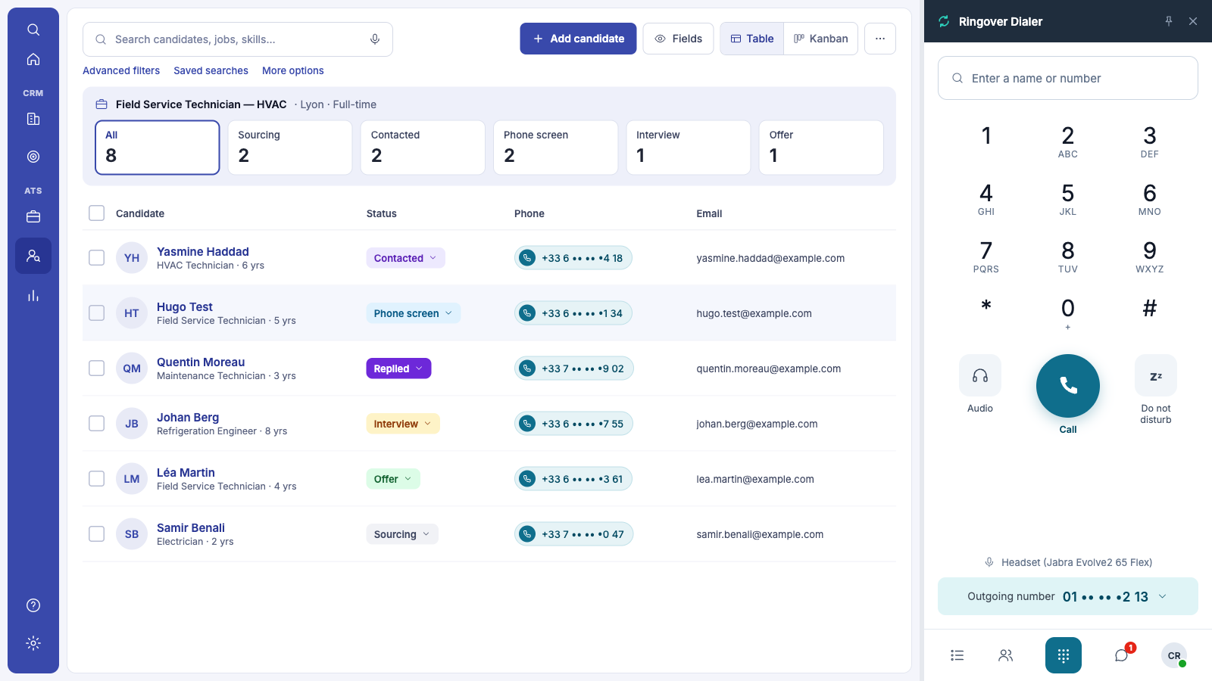
Task: Tick the checkbox for Hugo Test
Action: pyautogui.click(x=96, y=313)
